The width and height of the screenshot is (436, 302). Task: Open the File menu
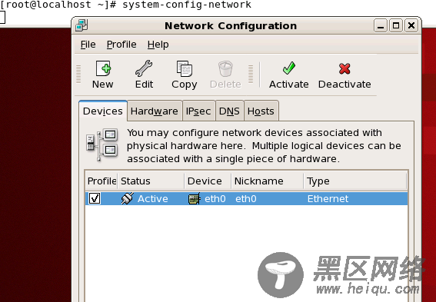pyautogui.click(x=88, y=45)
